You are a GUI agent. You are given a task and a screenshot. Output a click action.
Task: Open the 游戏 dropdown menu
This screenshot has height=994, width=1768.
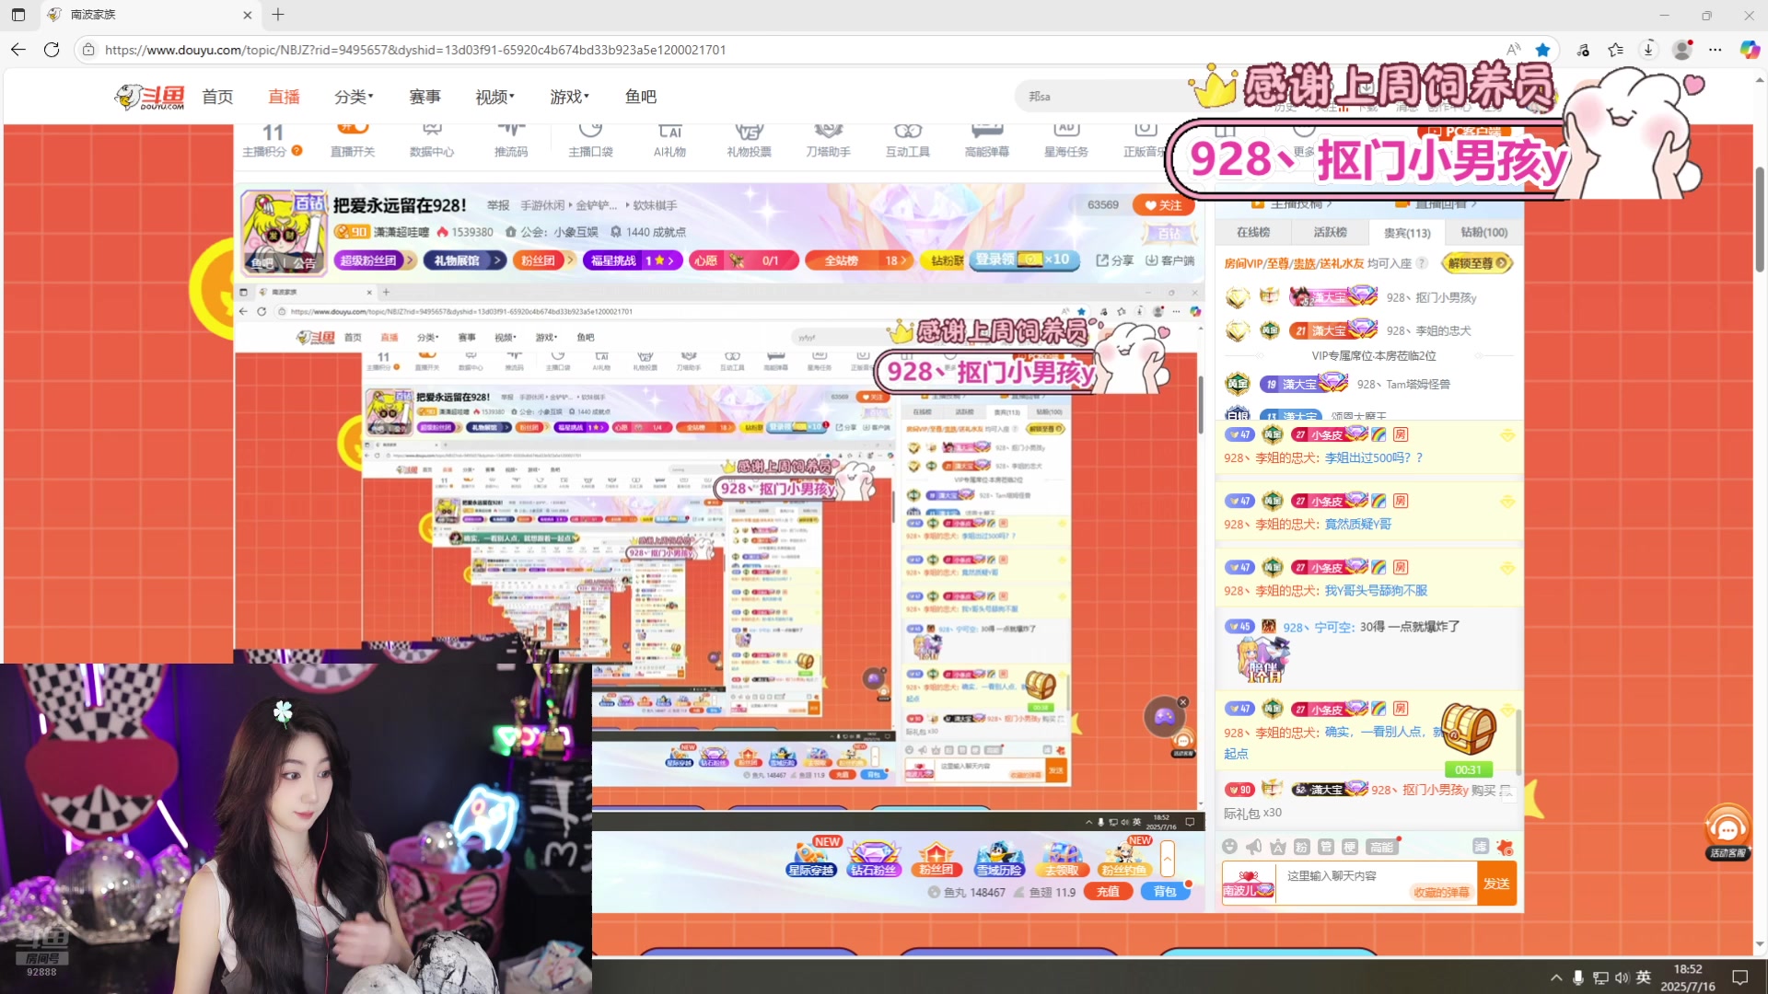click(x=569, y=97)
